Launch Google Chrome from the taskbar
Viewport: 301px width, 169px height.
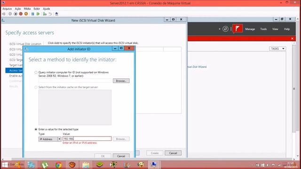point(58,165)
